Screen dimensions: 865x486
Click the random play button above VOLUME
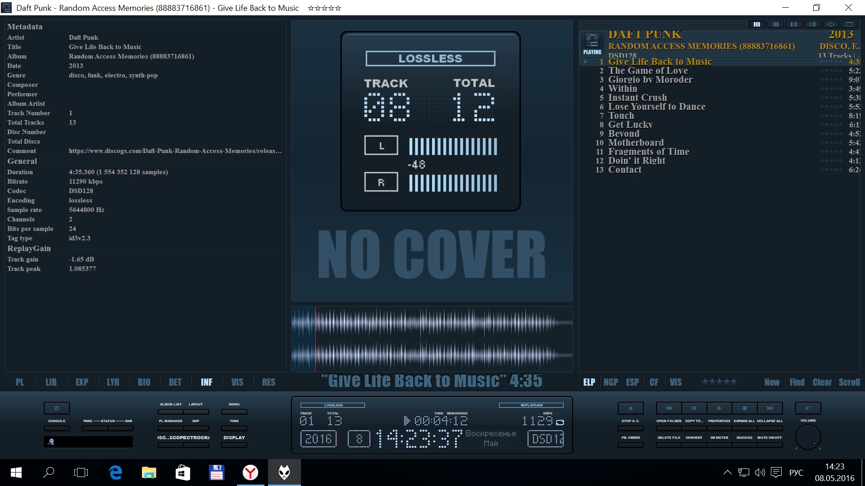tap(808, 408)
